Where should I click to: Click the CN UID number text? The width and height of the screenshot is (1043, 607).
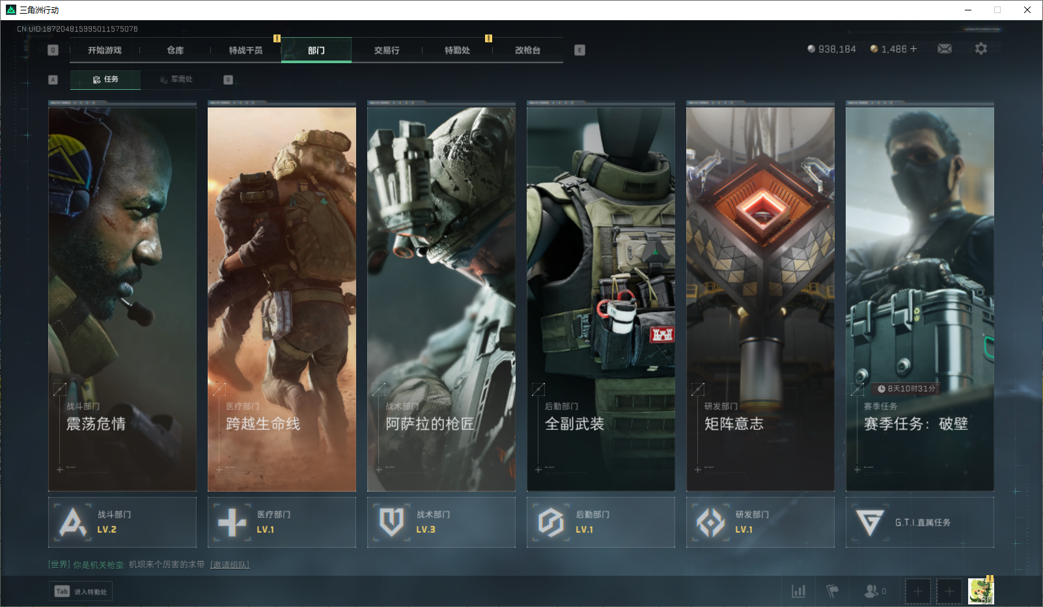pyautogui.click(x=77, y=29)
